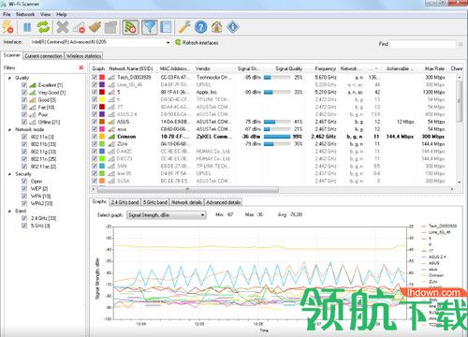468x337 pixels.
Task: Uncheck the Fair quality filter checkbox
Action: (24, 108)
